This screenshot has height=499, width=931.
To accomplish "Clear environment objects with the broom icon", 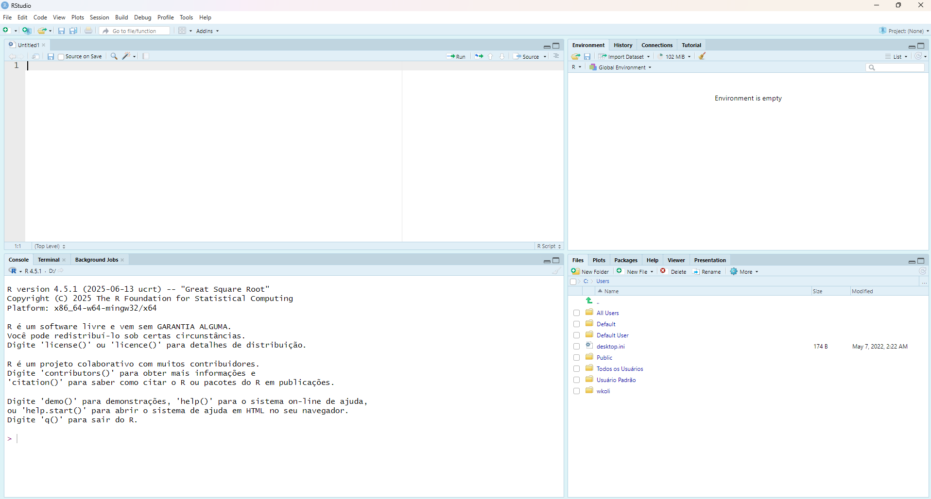I will pyautogui.click(x=702, y=56).
